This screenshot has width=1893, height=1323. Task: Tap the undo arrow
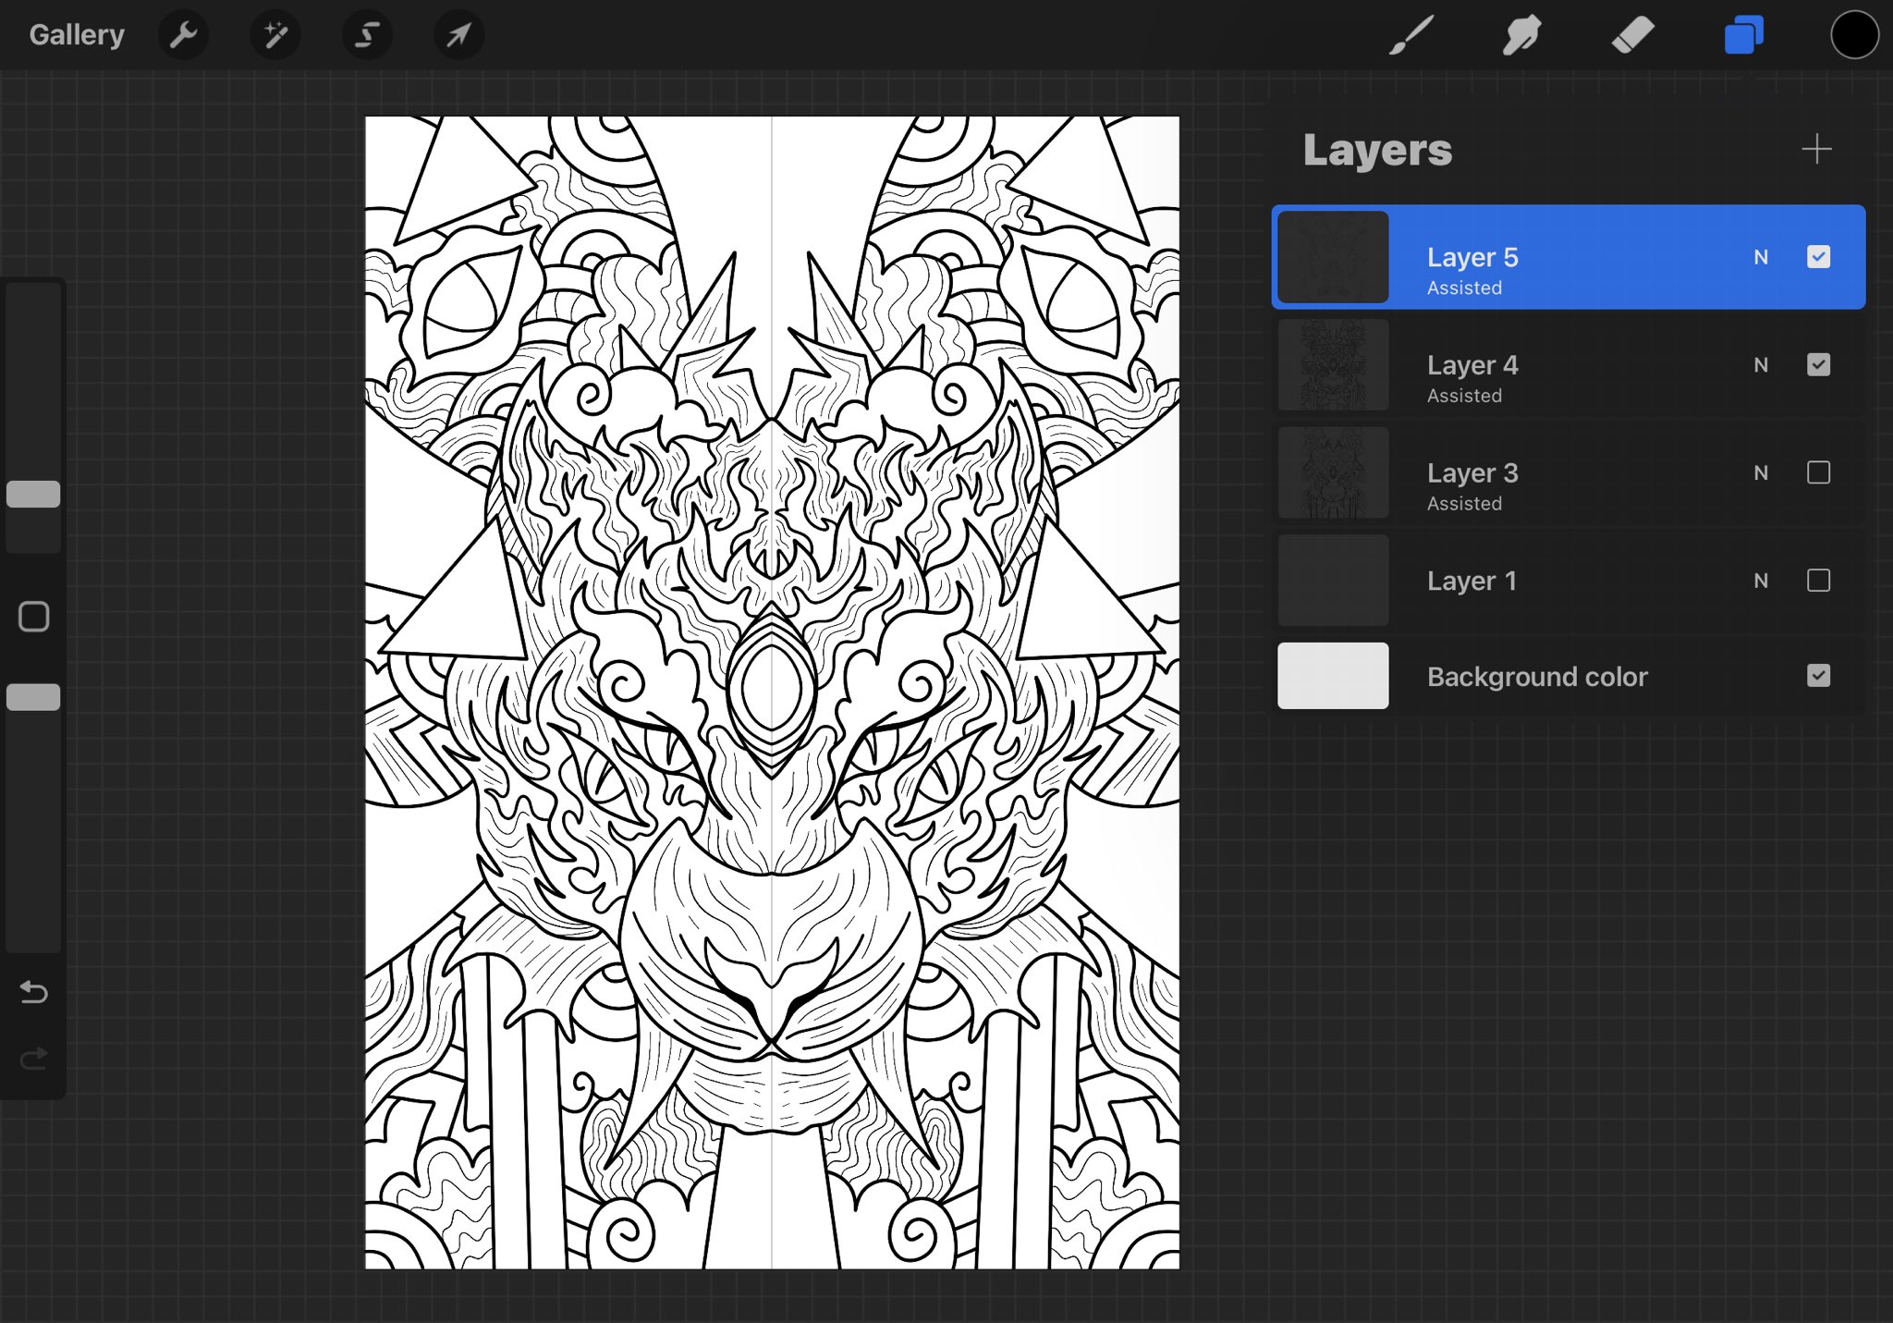click(x=33, y=992)
